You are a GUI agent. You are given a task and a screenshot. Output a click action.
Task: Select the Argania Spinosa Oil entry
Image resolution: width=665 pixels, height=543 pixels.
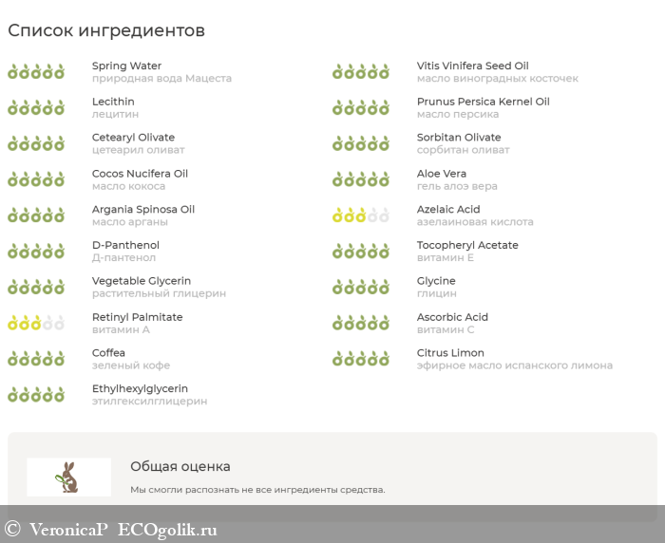click(142, 210)
